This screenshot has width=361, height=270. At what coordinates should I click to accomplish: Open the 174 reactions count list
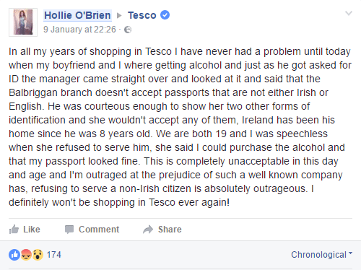point(54,255)
